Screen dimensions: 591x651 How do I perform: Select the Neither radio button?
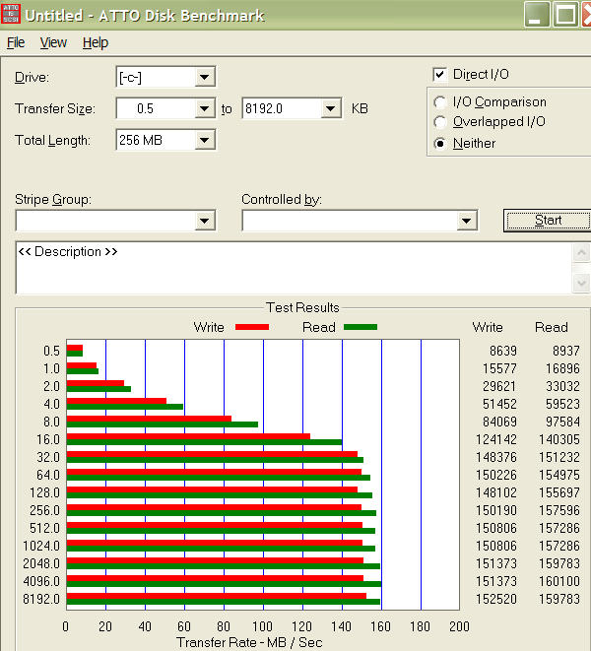[x=440, y=144]
